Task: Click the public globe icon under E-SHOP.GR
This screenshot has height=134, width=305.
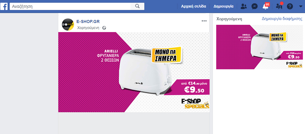Action: [104, 28]
